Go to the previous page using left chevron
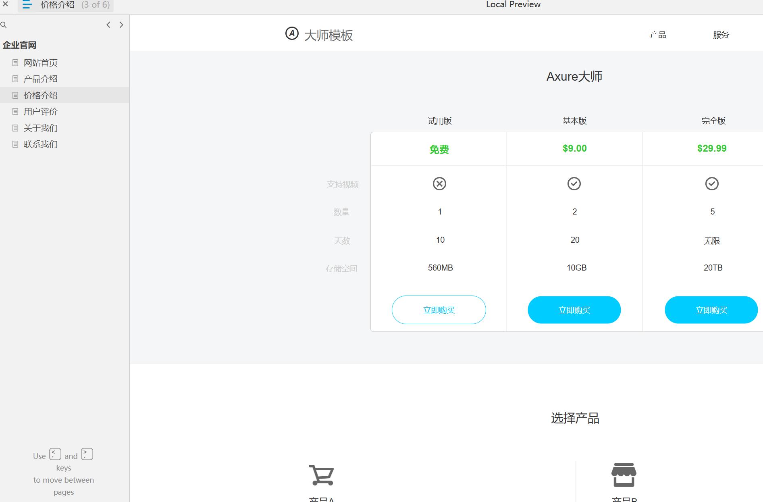This screenshot has height=502, width=763. pos(108,25)
